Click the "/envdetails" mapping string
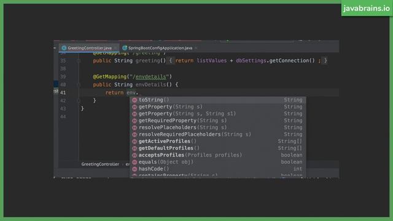The image size is (393, 221). (x=150, y=77)
